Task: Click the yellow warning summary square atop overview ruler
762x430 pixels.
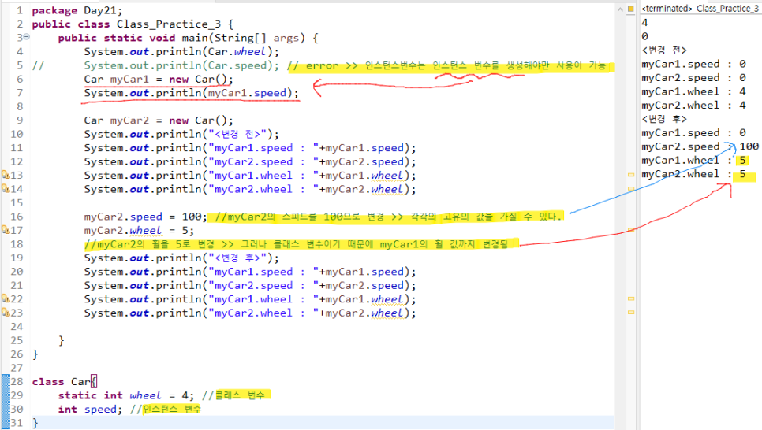Action: 631,9
